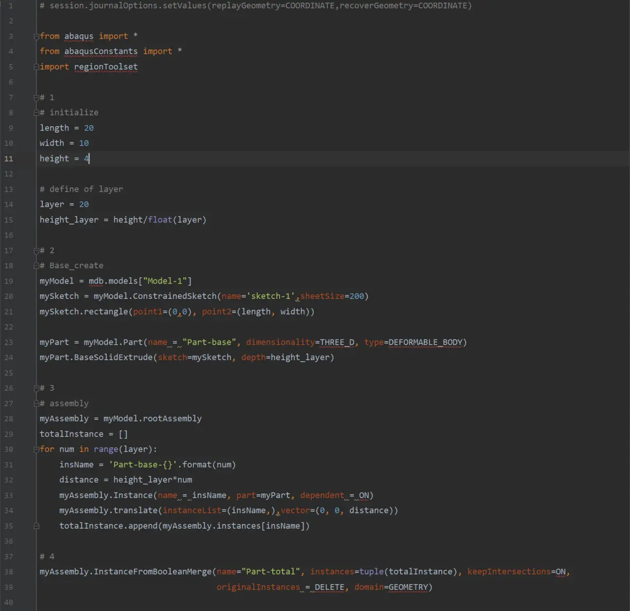Click the 'DELETE' constant
630x611 pixels.
[x=329, y=587]
